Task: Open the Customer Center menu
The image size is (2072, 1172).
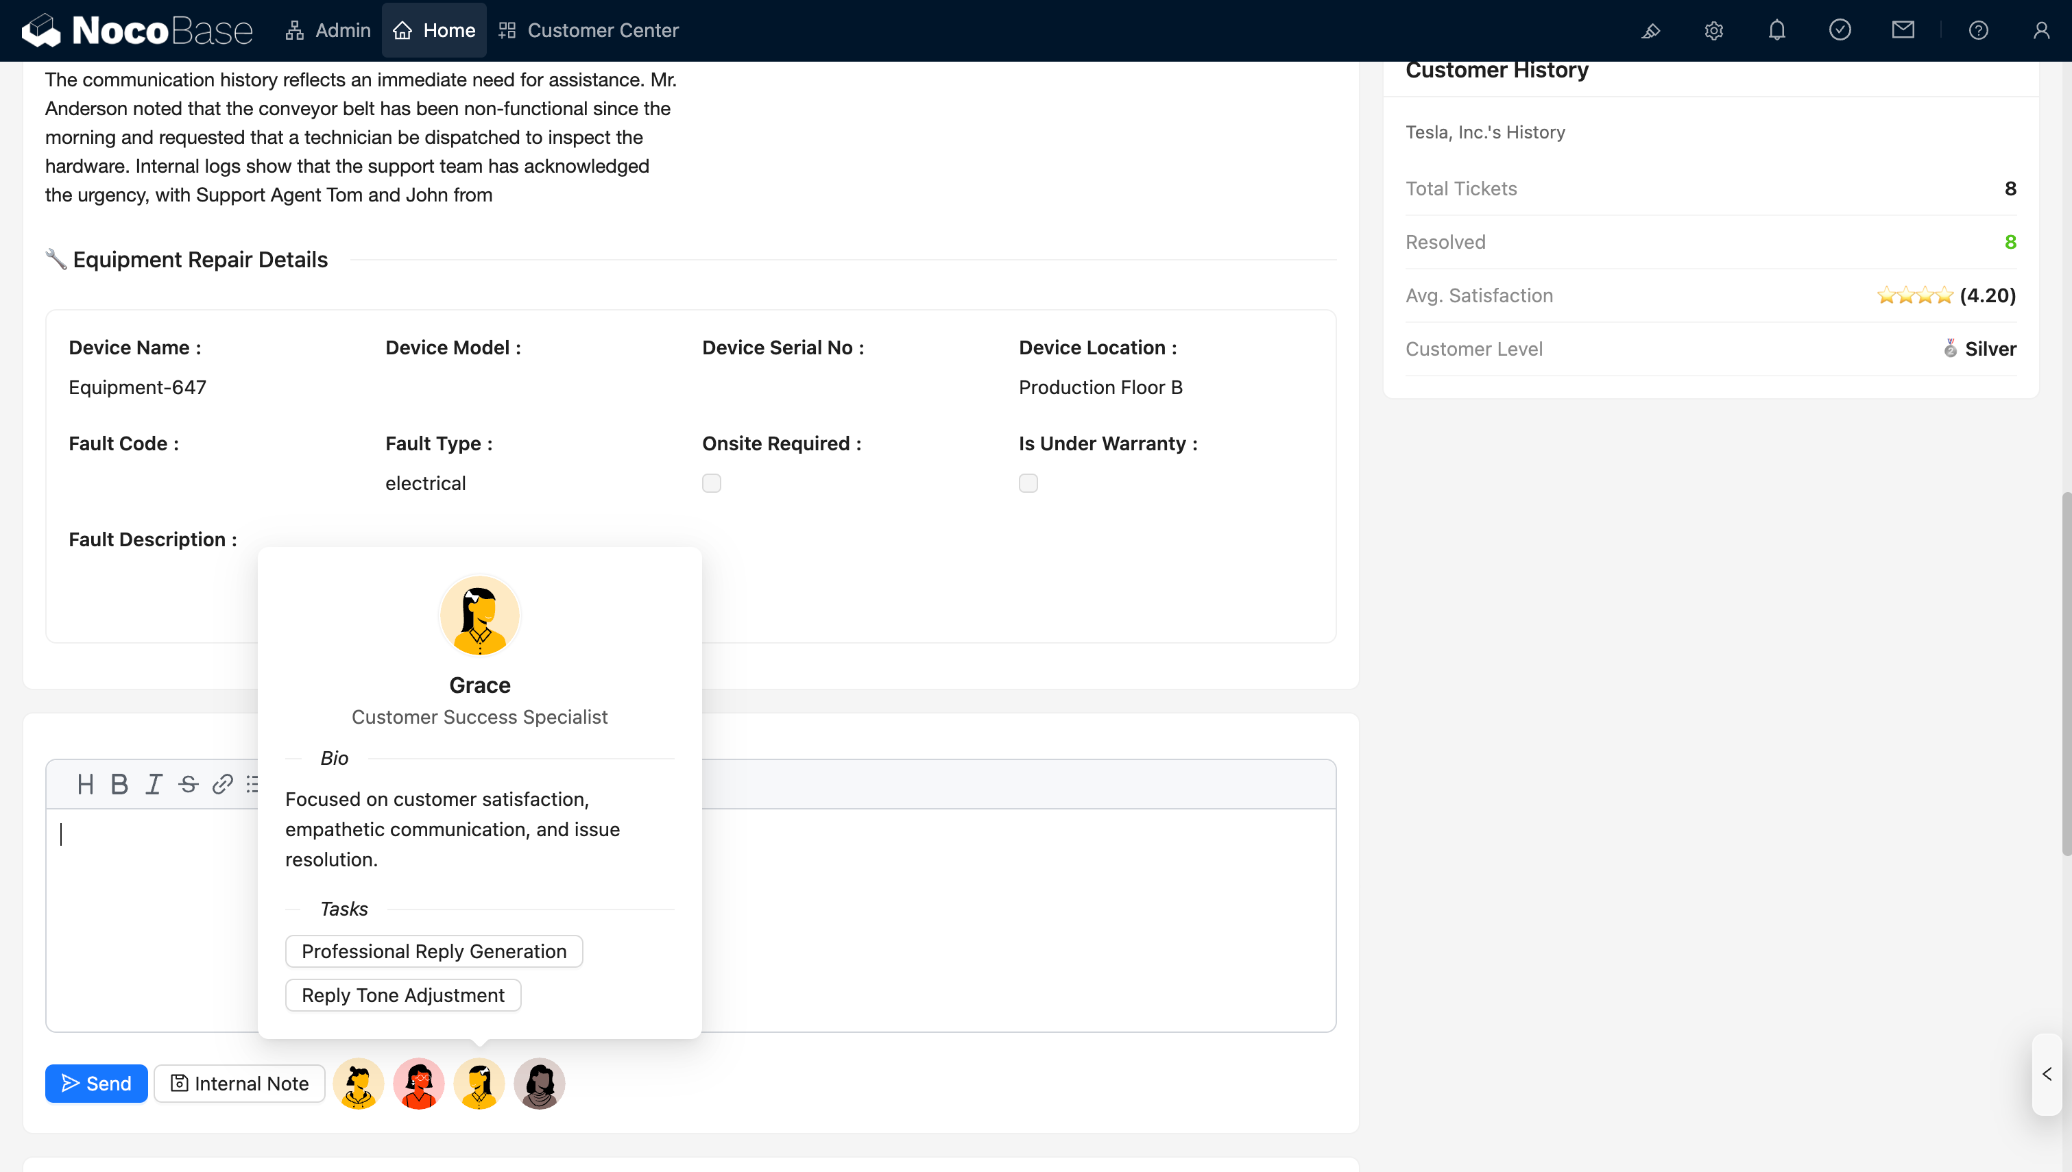Action: pyautogui.click(x=588, y=31)
